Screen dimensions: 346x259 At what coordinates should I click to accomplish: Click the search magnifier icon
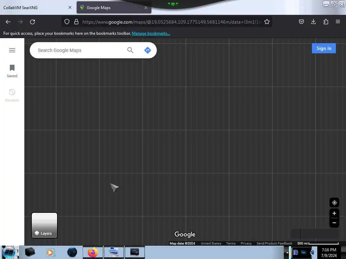click(130, 50)
